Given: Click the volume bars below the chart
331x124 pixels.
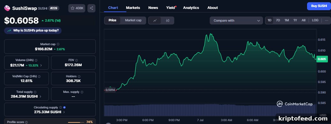Looking at the screenshot, I should 210,110.
